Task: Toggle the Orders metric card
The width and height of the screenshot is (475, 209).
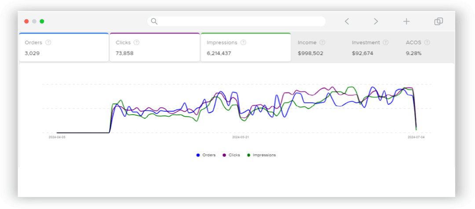Action: pyautogui.click(x=64, y=47)
